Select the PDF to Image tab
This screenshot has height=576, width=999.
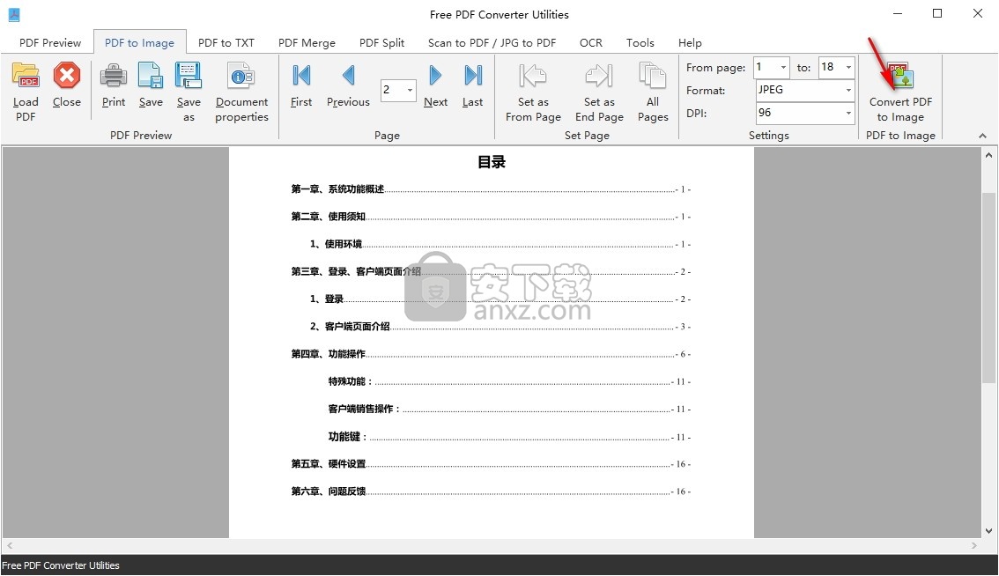(x=139, y=42)
